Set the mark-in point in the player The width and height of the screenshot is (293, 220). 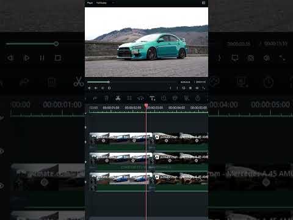pyautogui.click(x=170, y=88)
